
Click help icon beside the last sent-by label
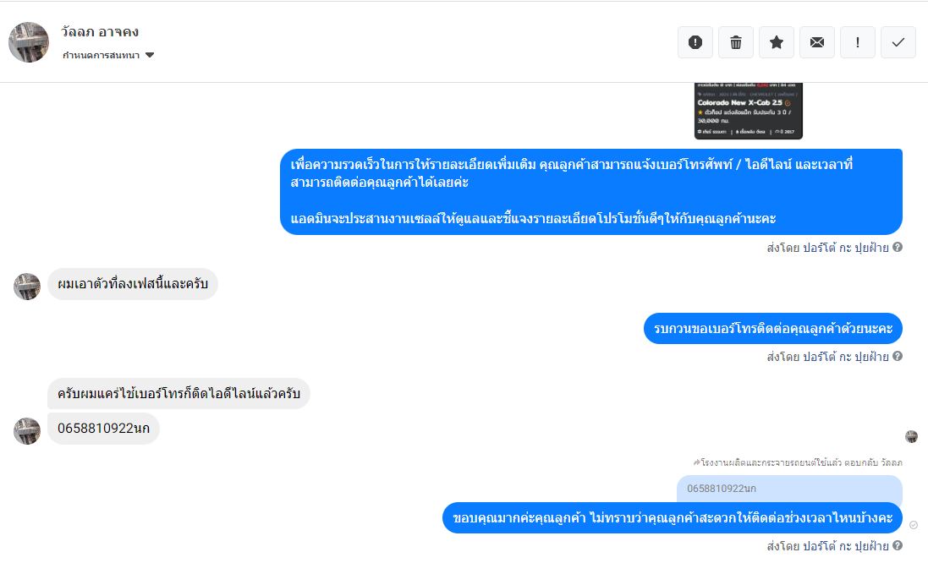[x=898, y=545]
